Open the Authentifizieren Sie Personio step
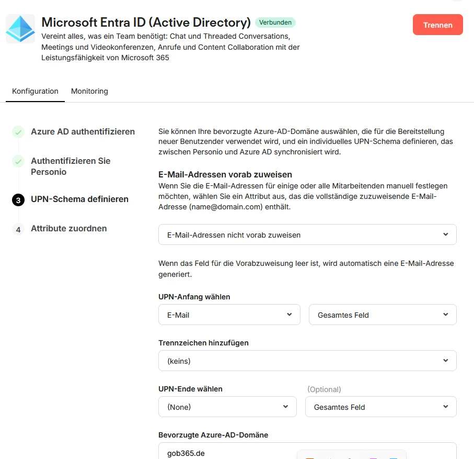 point(71,166)
